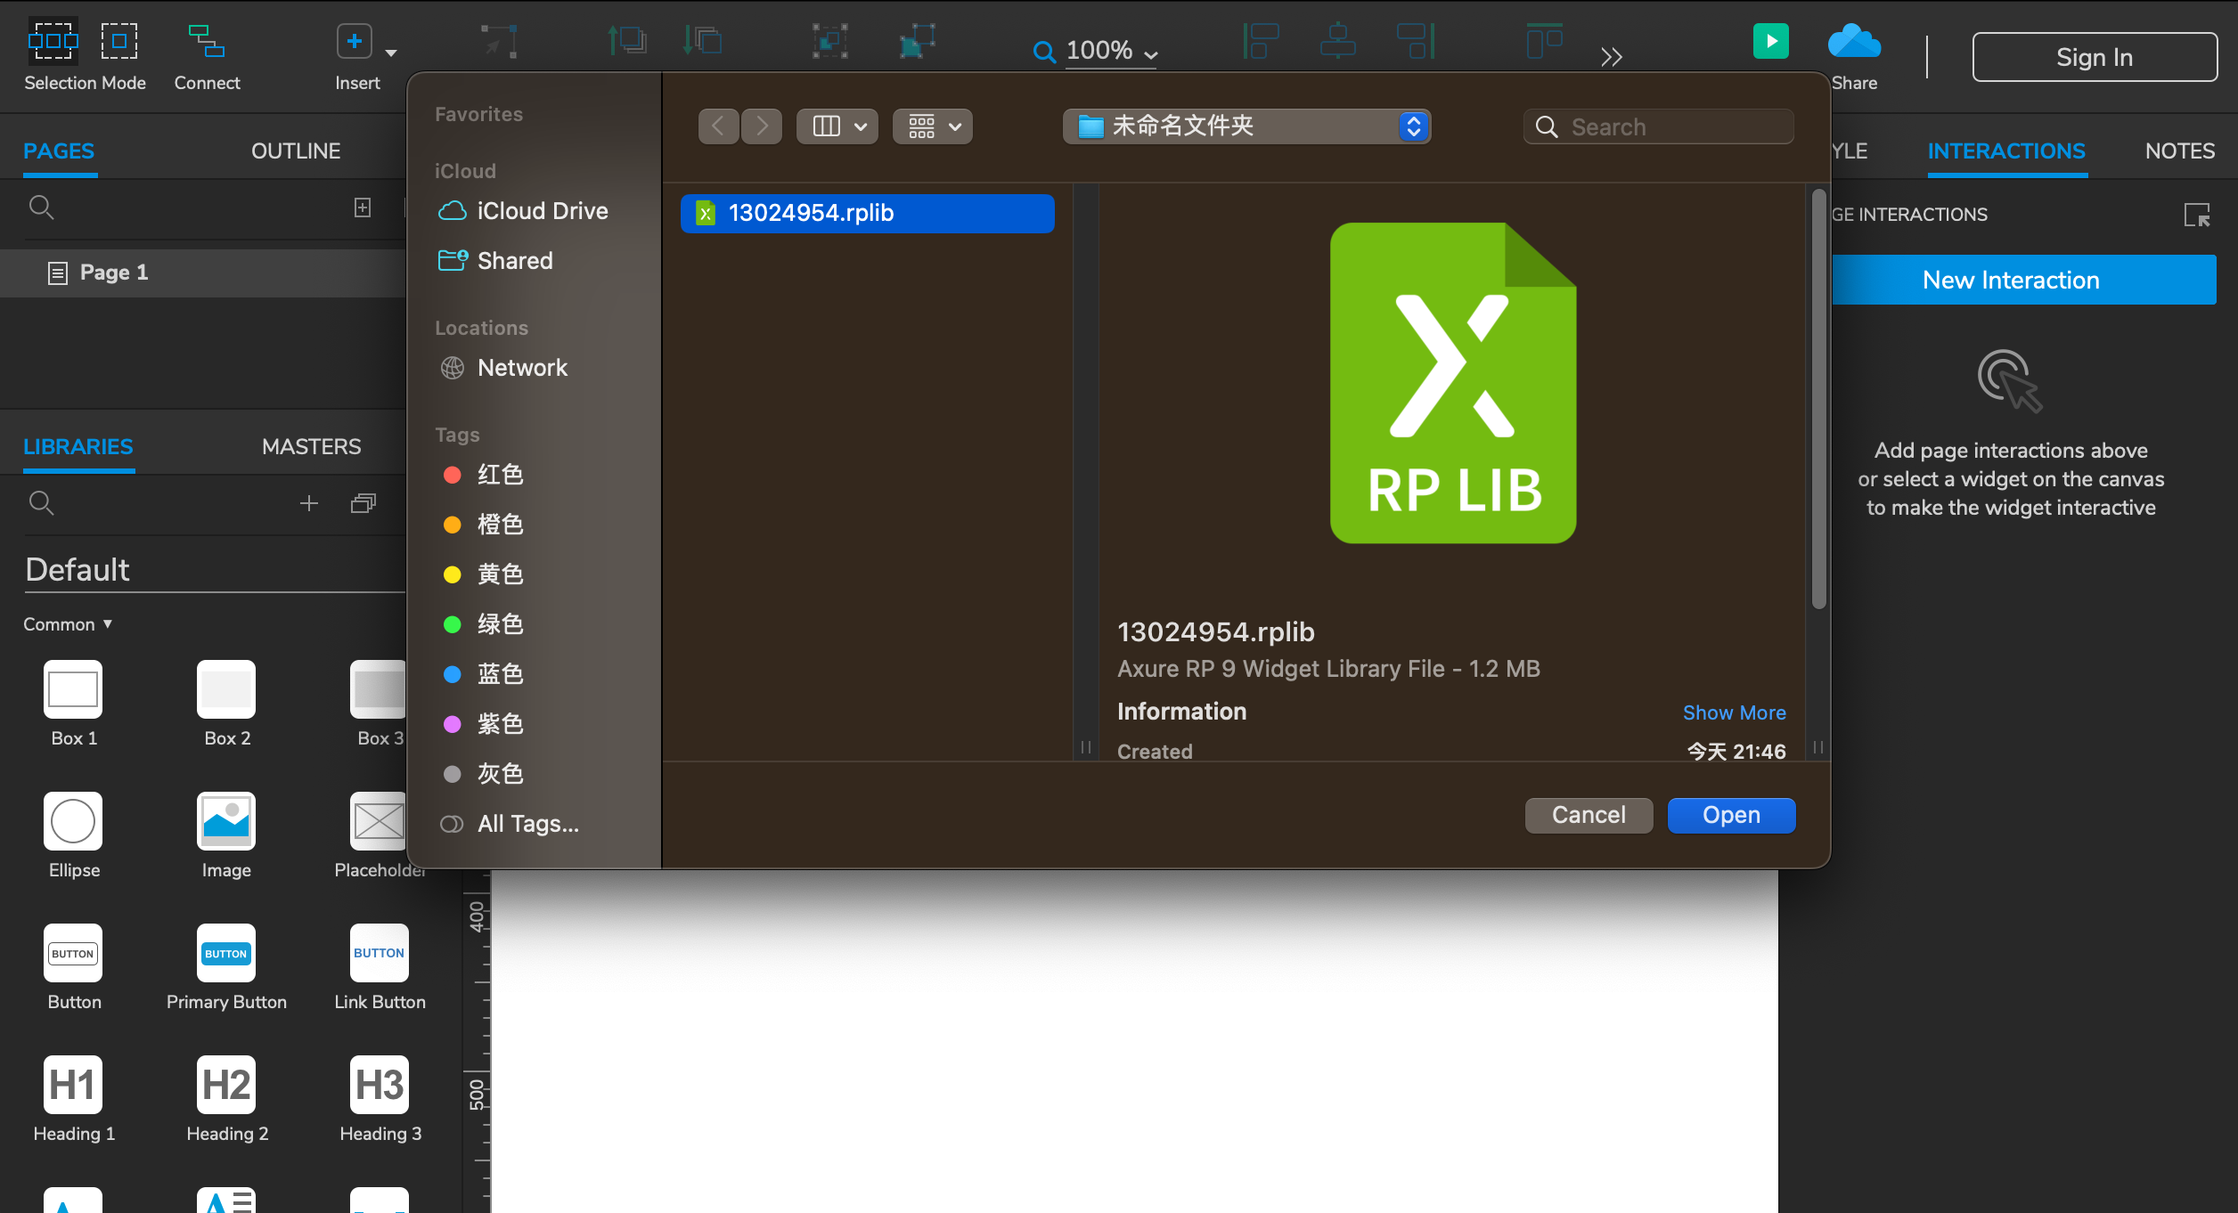Switch to the MASTERS tab
The height and width of the screenshot is (1213, 2238).
click(x=311, y=446)
